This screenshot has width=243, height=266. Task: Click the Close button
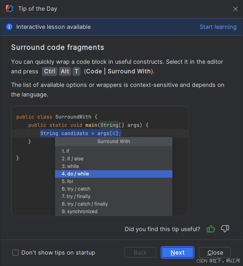coord(215,252)
